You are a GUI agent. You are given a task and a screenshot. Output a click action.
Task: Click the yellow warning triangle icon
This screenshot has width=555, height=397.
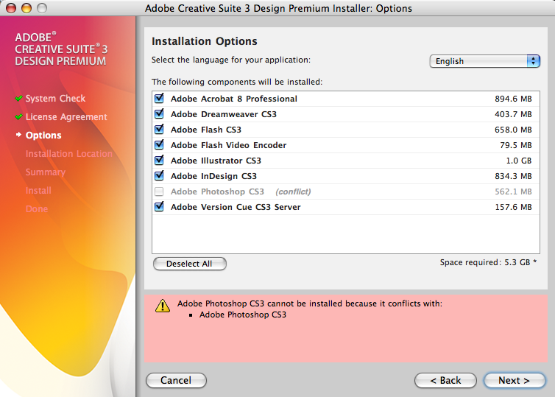(163, 306)
